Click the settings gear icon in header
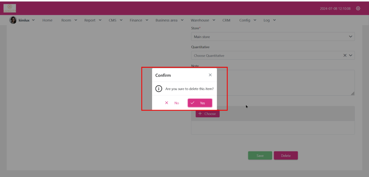Viewport: 369px width, 177px height. (x=358, y=8)
